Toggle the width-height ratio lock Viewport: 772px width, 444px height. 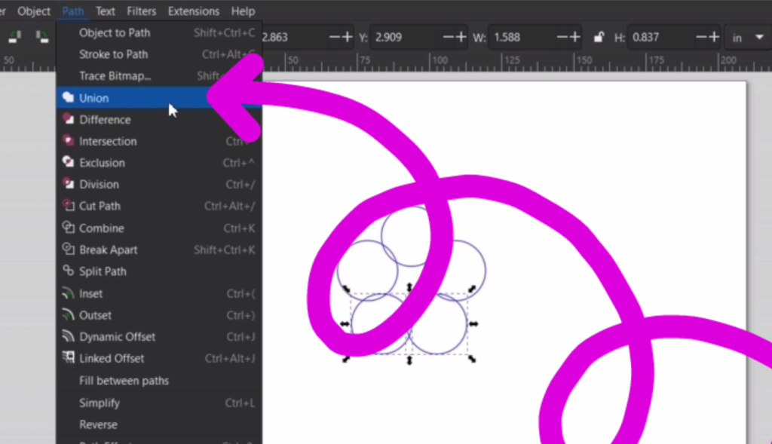pos(598,36)
